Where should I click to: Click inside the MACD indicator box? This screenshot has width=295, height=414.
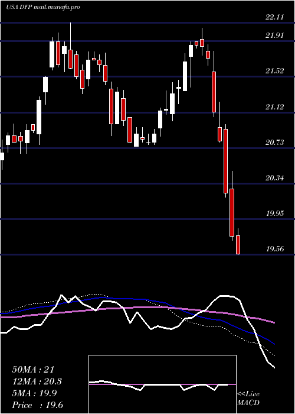point(162,384)
